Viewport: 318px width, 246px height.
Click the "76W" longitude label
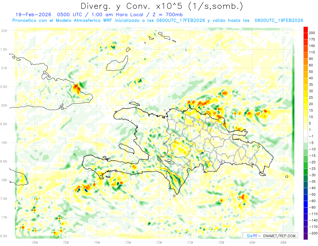tap(35, 242)
